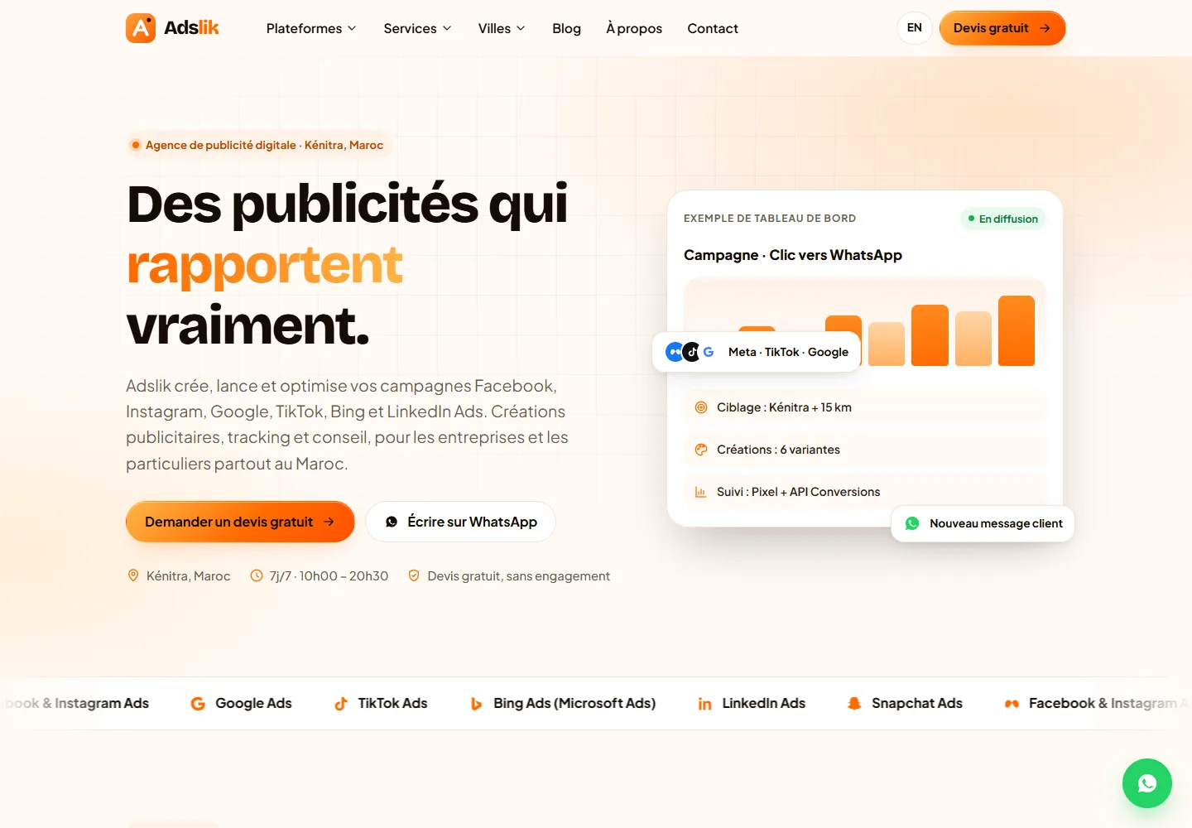Click Bing Ads (Microsoft Ads) label
Viewport: 1192px width, 828px height.
574,704
